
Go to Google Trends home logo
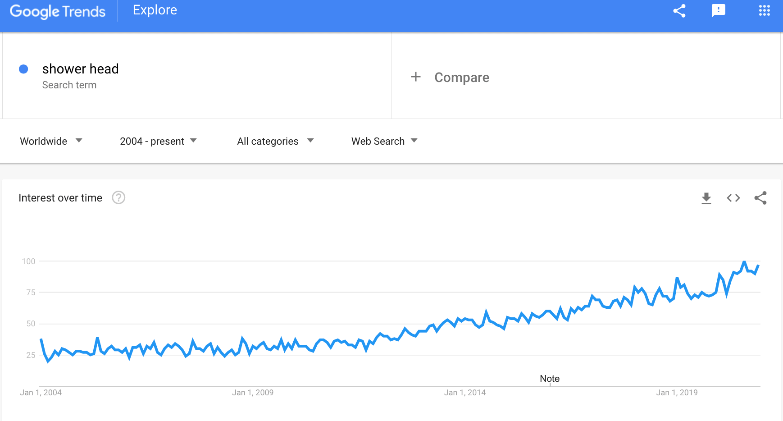pyautogui.click(x=58, y=11)
